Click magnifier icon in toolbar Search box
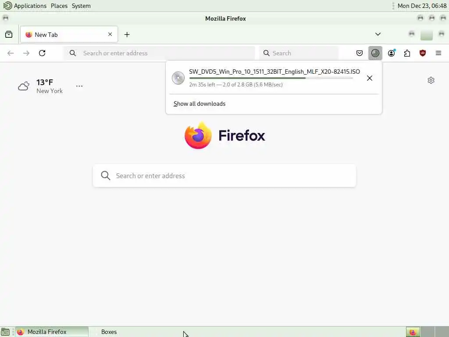 [266, 53]
